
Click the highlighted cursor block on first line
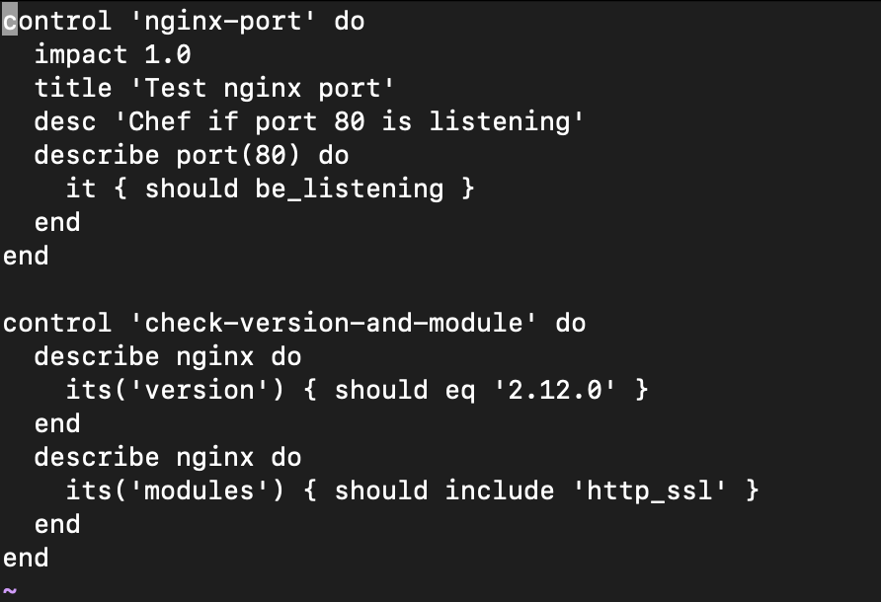pos(9,21)
